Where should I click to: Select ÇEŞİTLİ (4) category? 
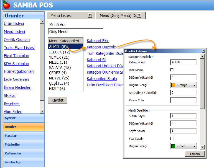(66, 83)
